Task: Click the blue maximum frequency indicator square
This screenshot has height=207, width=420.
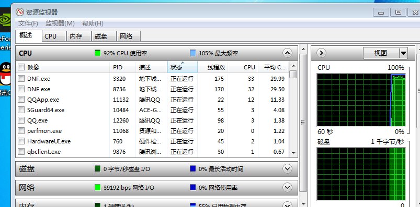Action: (192, 53)
